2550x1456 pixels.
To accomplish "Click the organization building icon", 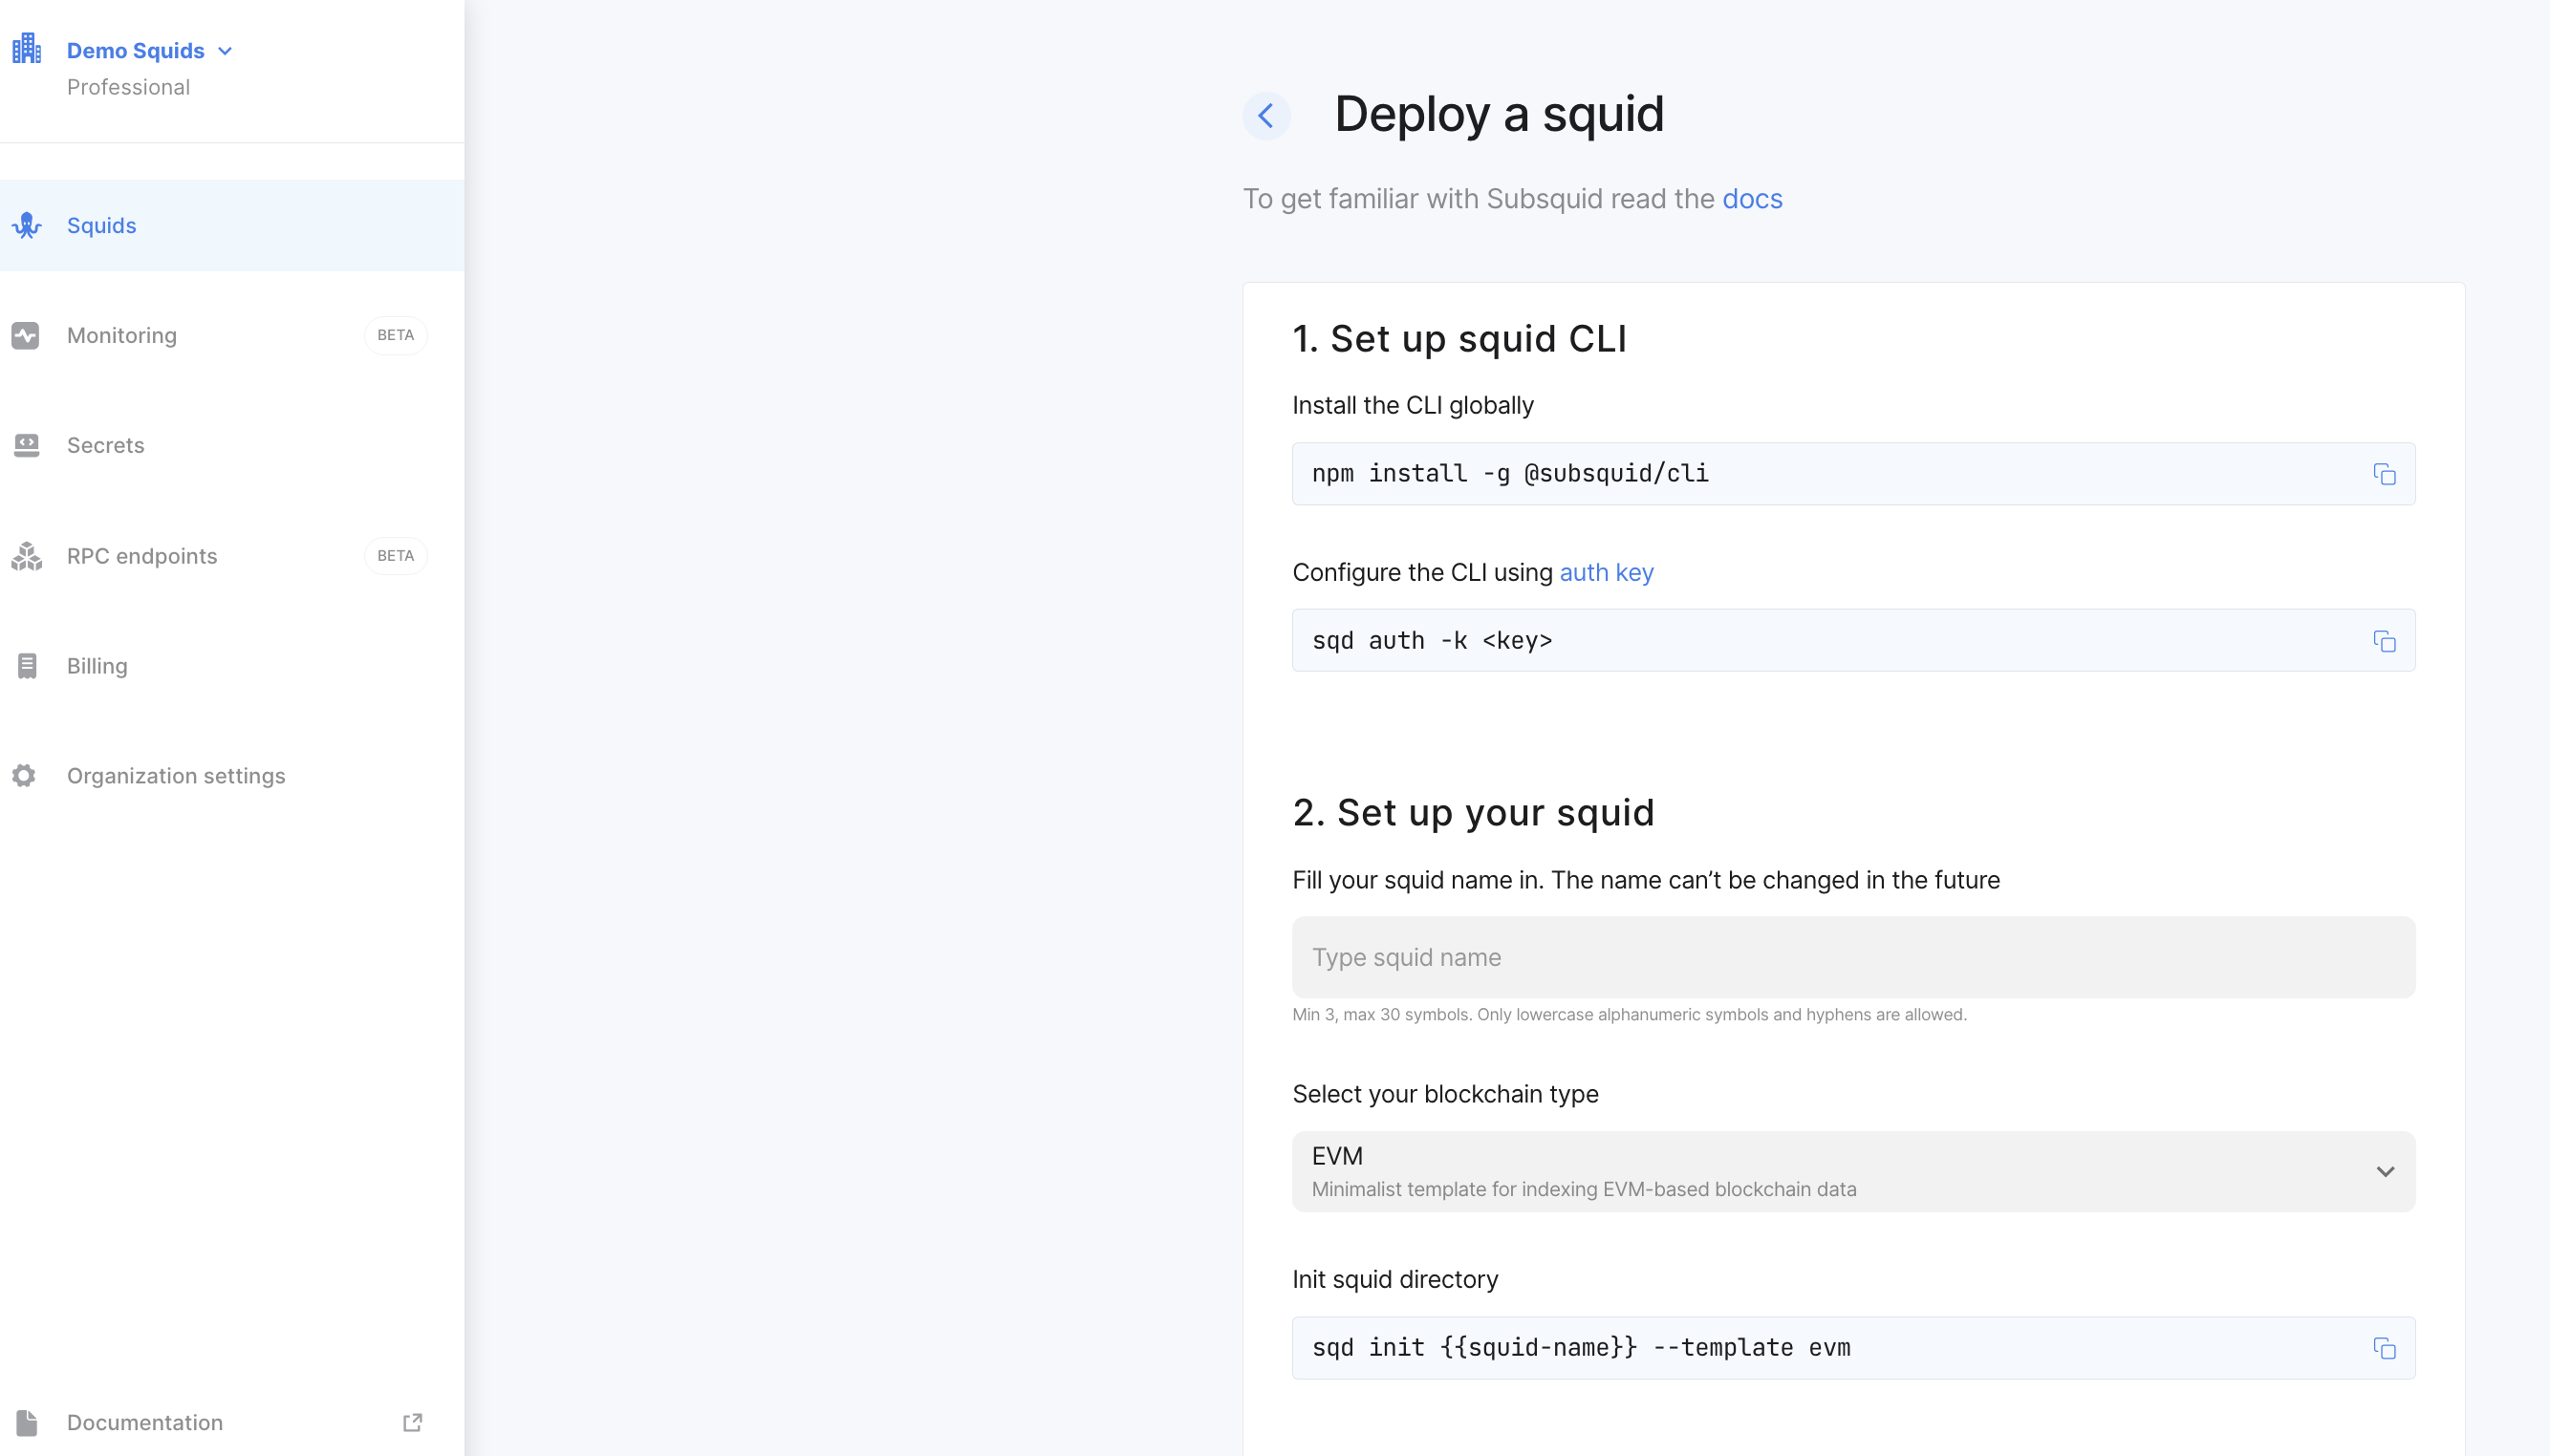I will pos(26,49).
